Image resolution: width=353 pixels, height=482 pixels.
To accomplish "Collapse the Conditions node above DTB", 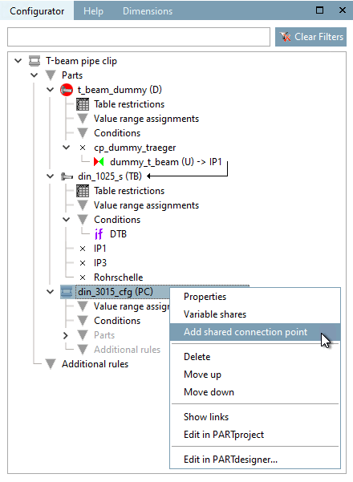I will click(66, 220).
